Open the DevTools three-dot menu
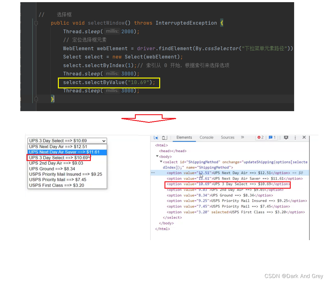328x282 pixels. click(x=295, y=137)
